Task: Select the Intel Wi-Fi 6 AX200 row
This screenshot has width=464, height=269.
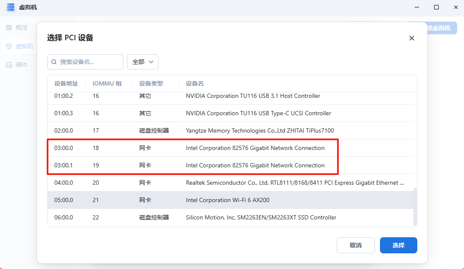Action: pyautogui.click(x=231, y=200)
